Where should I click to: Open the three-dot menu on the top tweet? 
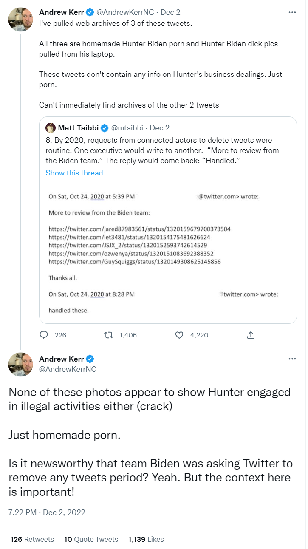pyautogui.click(x=292, y=12)
